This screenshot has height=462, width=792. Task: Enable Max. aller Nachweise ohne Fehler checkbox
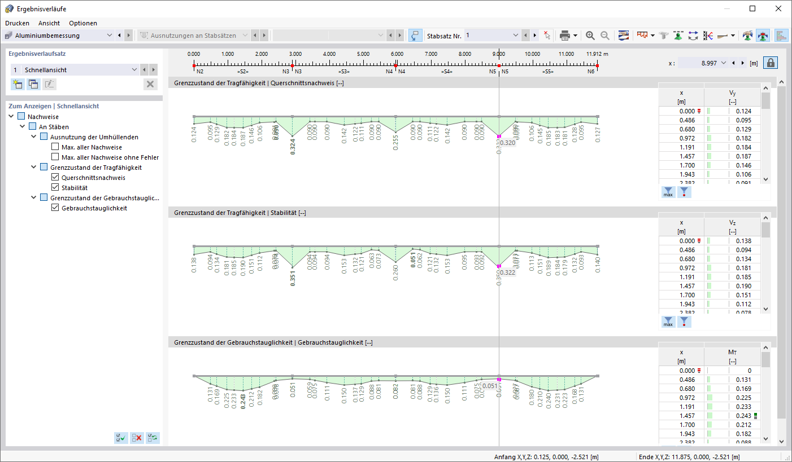tap(55, 157)
